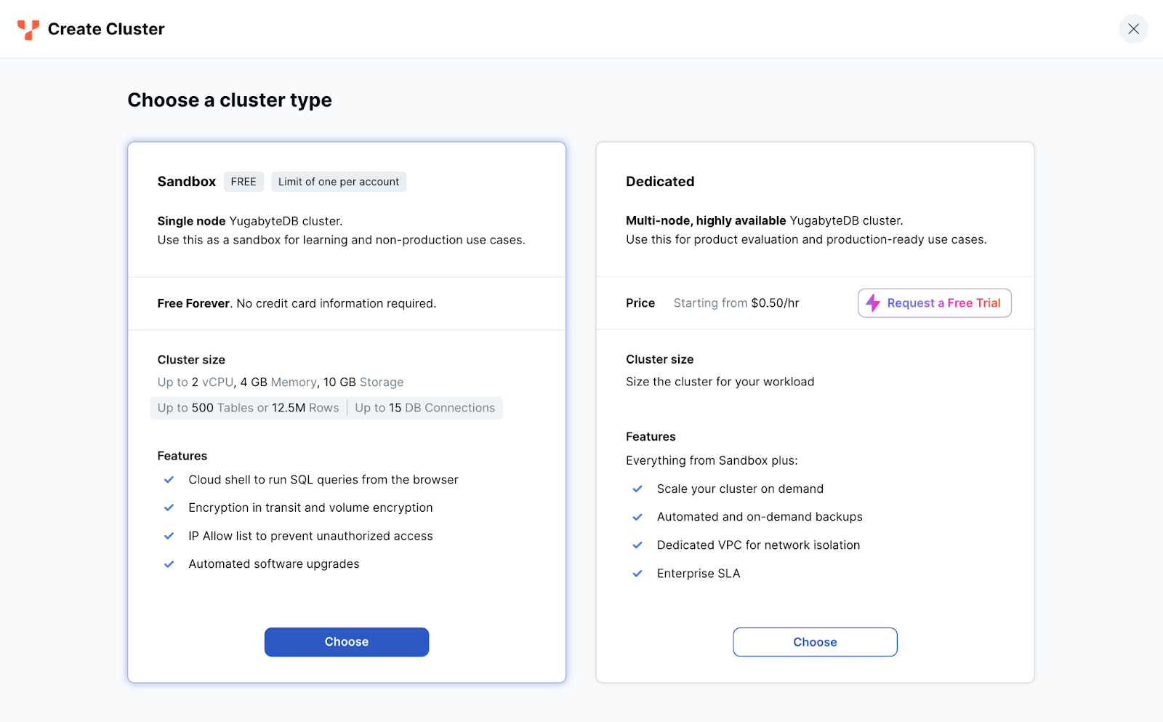Select the Sandbox card heading
The image size is (1163, 722).
point(187,182)
